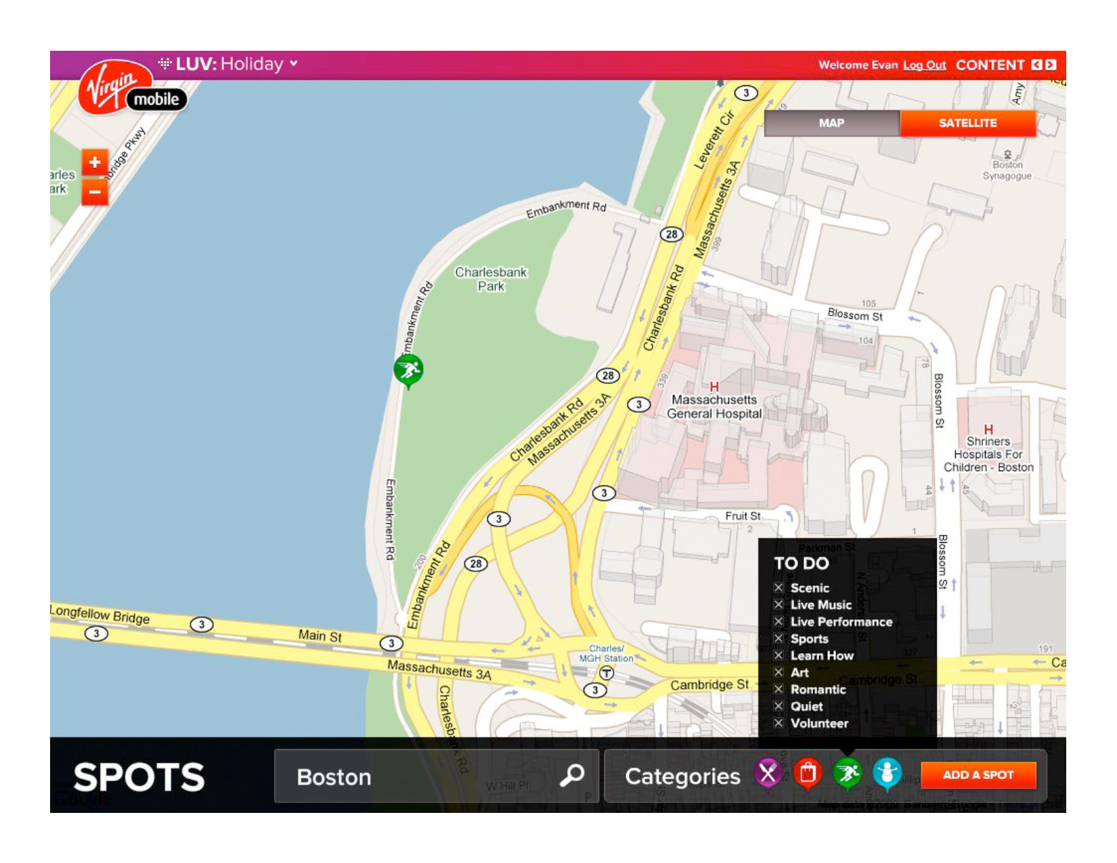Click the Boston search input field
This screenshot has width=1117, height=863.
point(436,776)
